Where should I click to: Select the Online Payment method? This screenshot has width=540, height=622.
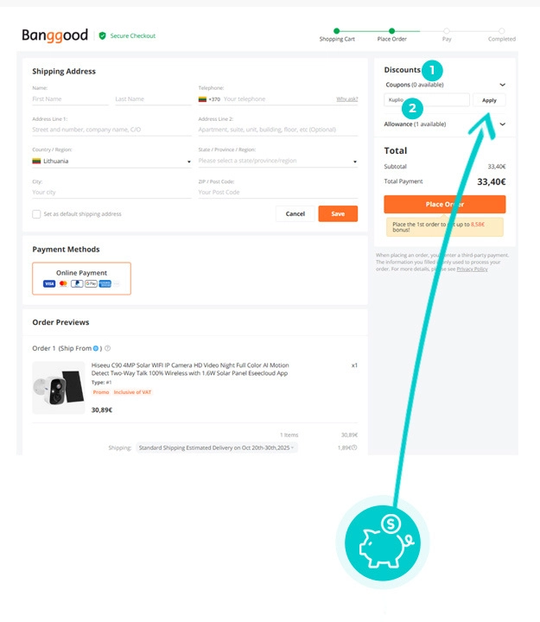coord(81,278)
